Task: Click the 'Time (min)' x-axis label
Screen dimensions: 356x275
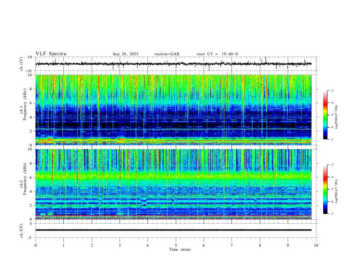Action: (x=180, y=249)
